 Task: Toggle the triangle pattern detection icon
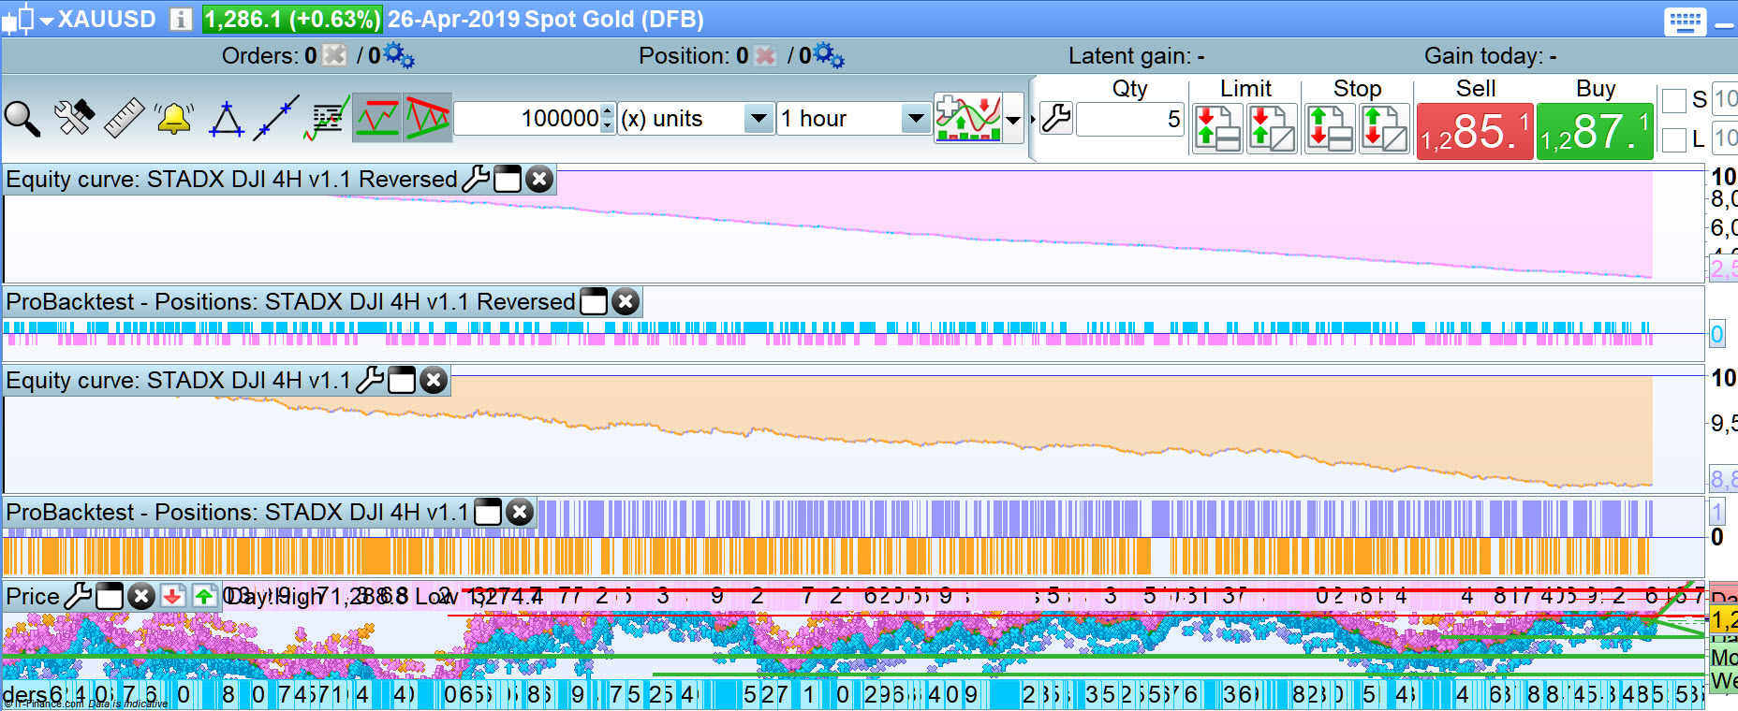click(428, 119)
